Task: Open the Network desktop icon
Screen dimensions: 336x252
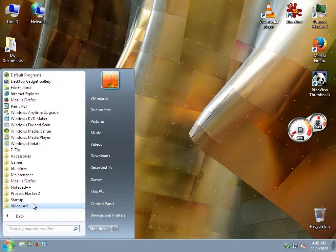Action: (x=38, y=13)
